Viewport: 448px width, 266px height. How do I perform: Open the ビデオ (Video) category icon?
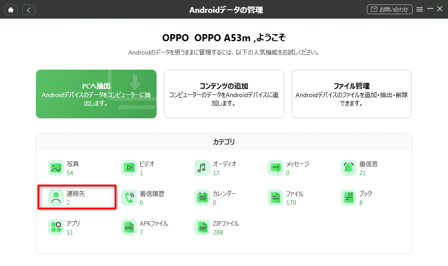[129, 168]
